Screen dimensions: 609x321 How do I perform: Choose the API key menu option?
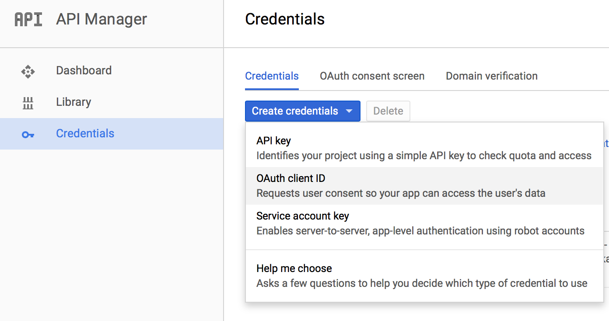[x=273, y=141]
